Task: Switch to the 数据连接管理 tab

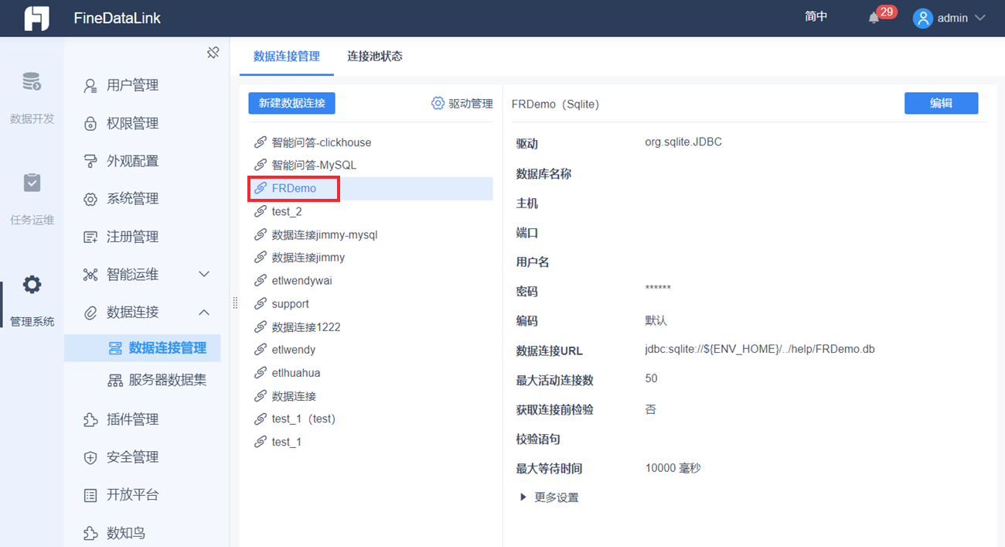Action: tap(286, 56)
